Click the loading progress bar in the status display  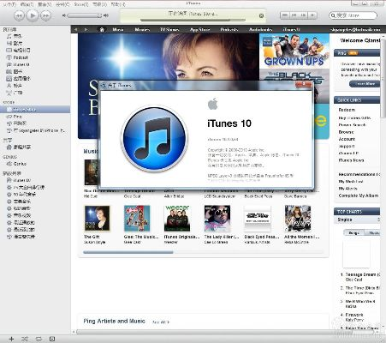[193, 20]
